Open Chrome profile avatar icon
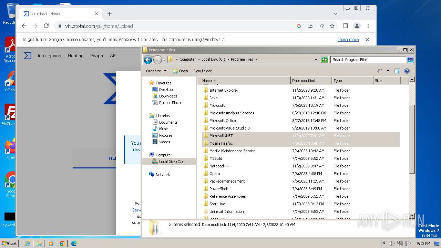This screenshot has height=248, width=441. point(357,26)
